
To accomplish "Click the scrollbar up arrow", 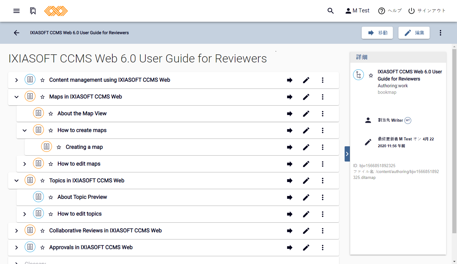I will [x=455, y=47].
